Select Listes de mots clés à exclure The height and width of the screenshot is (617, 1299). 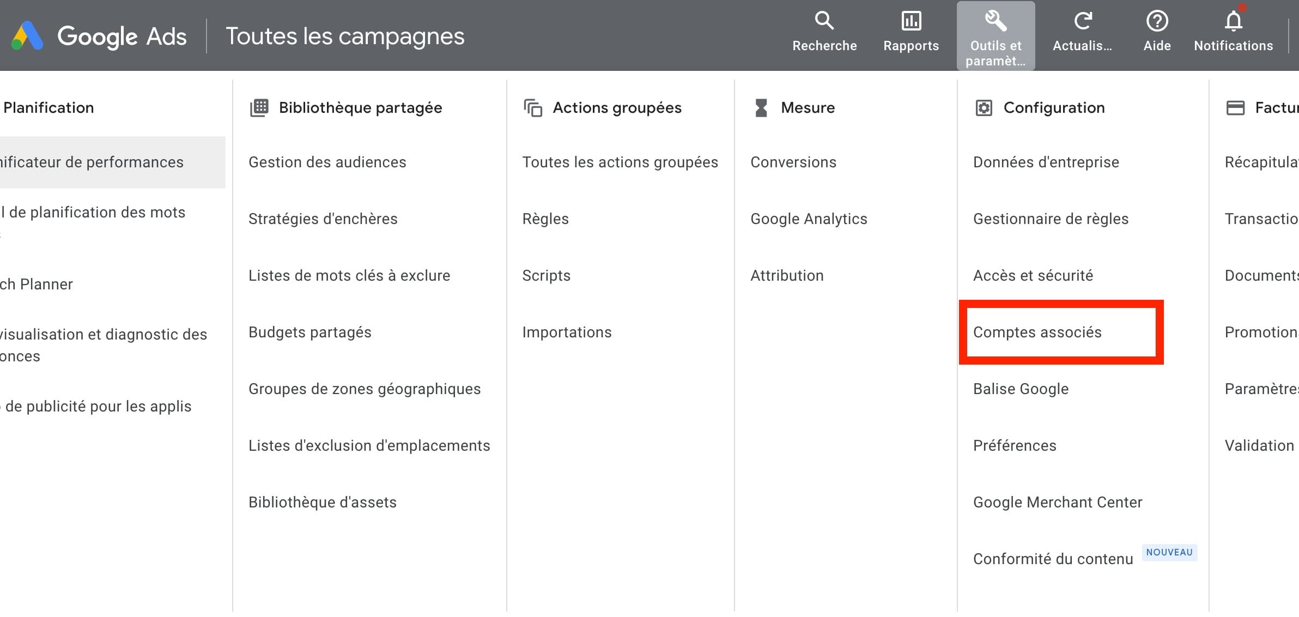click(x=349, y=276)
